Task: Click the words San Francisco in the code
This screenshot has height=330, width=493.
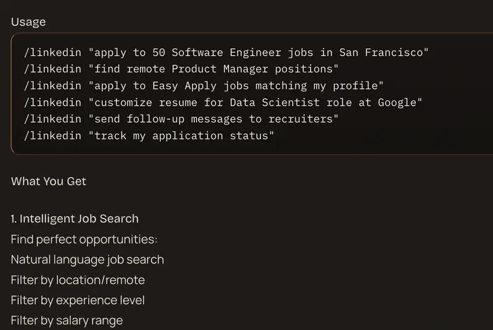Action: point(381,52)
